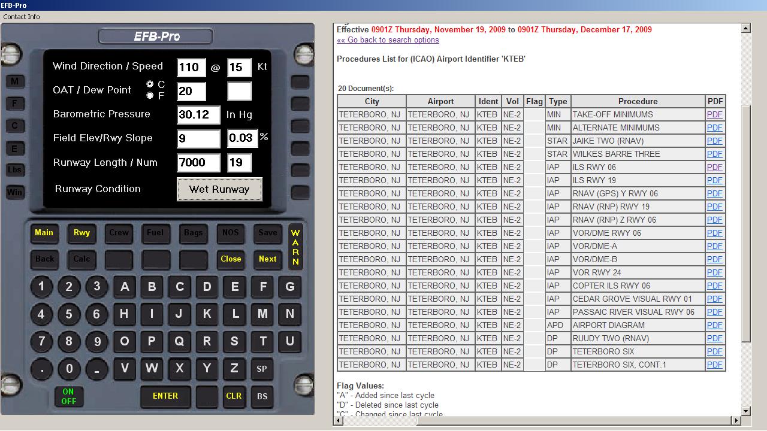Click the empty Dew Point field
This screenshot has width=767, height=431.
239,92
